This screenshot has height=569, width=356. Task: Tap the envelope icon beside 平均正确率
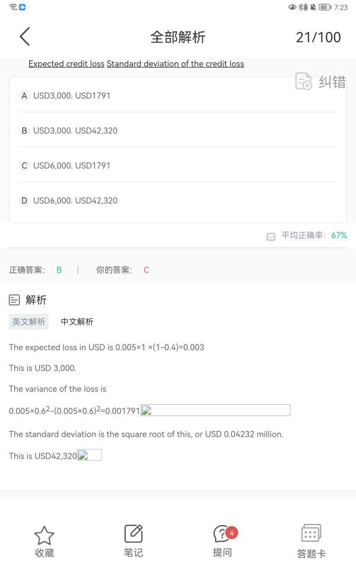pos(271,236)
